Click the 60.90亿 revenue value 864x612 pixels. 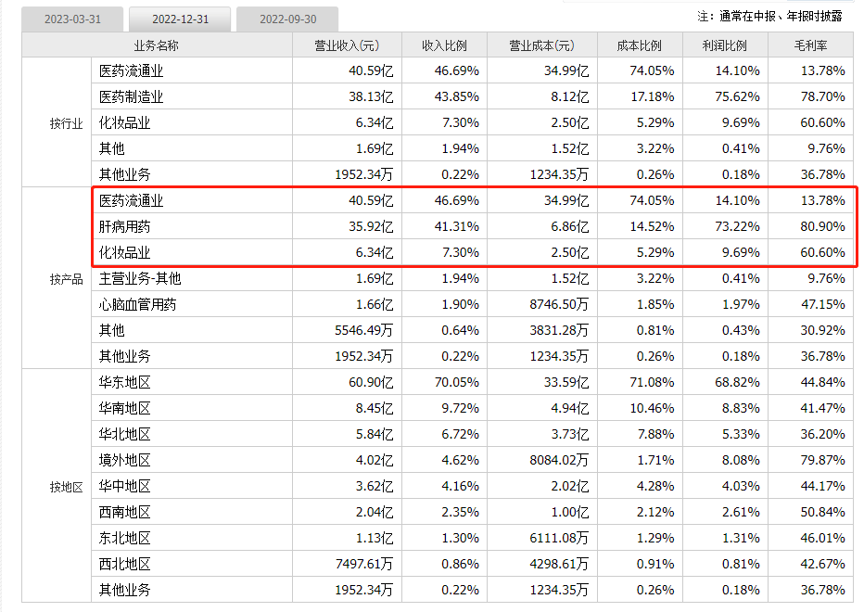pyautogui.click(x=371, y=382)
